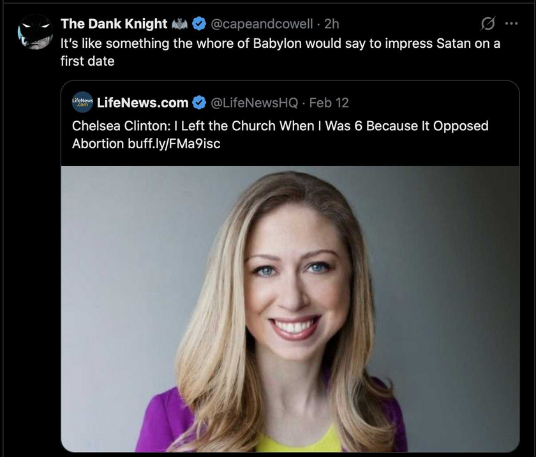Click the LifeNews.com account name
The width and height of the screenshot is (536, 457).
point(142,103)
